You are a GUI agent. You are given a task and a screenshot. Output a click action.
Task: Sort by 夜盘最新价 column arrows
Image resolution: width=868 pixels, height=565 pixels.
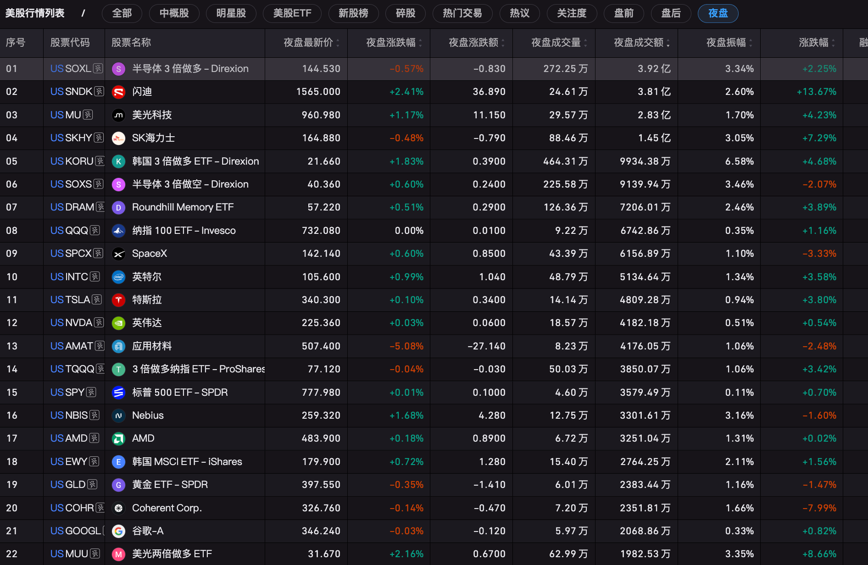pos(338,43)
